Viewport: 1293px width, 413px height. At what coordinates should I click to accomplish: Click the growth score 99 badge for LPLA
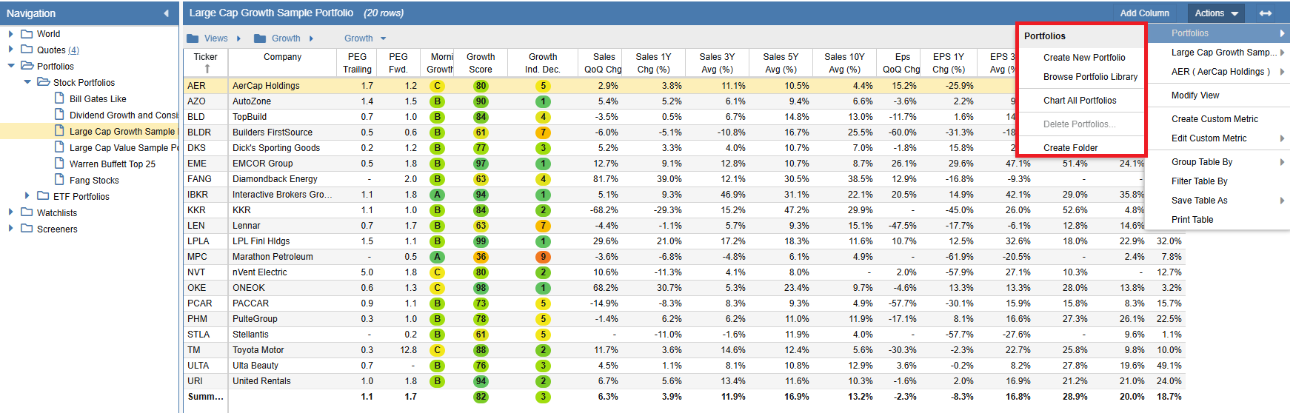(x=481, y=241)
